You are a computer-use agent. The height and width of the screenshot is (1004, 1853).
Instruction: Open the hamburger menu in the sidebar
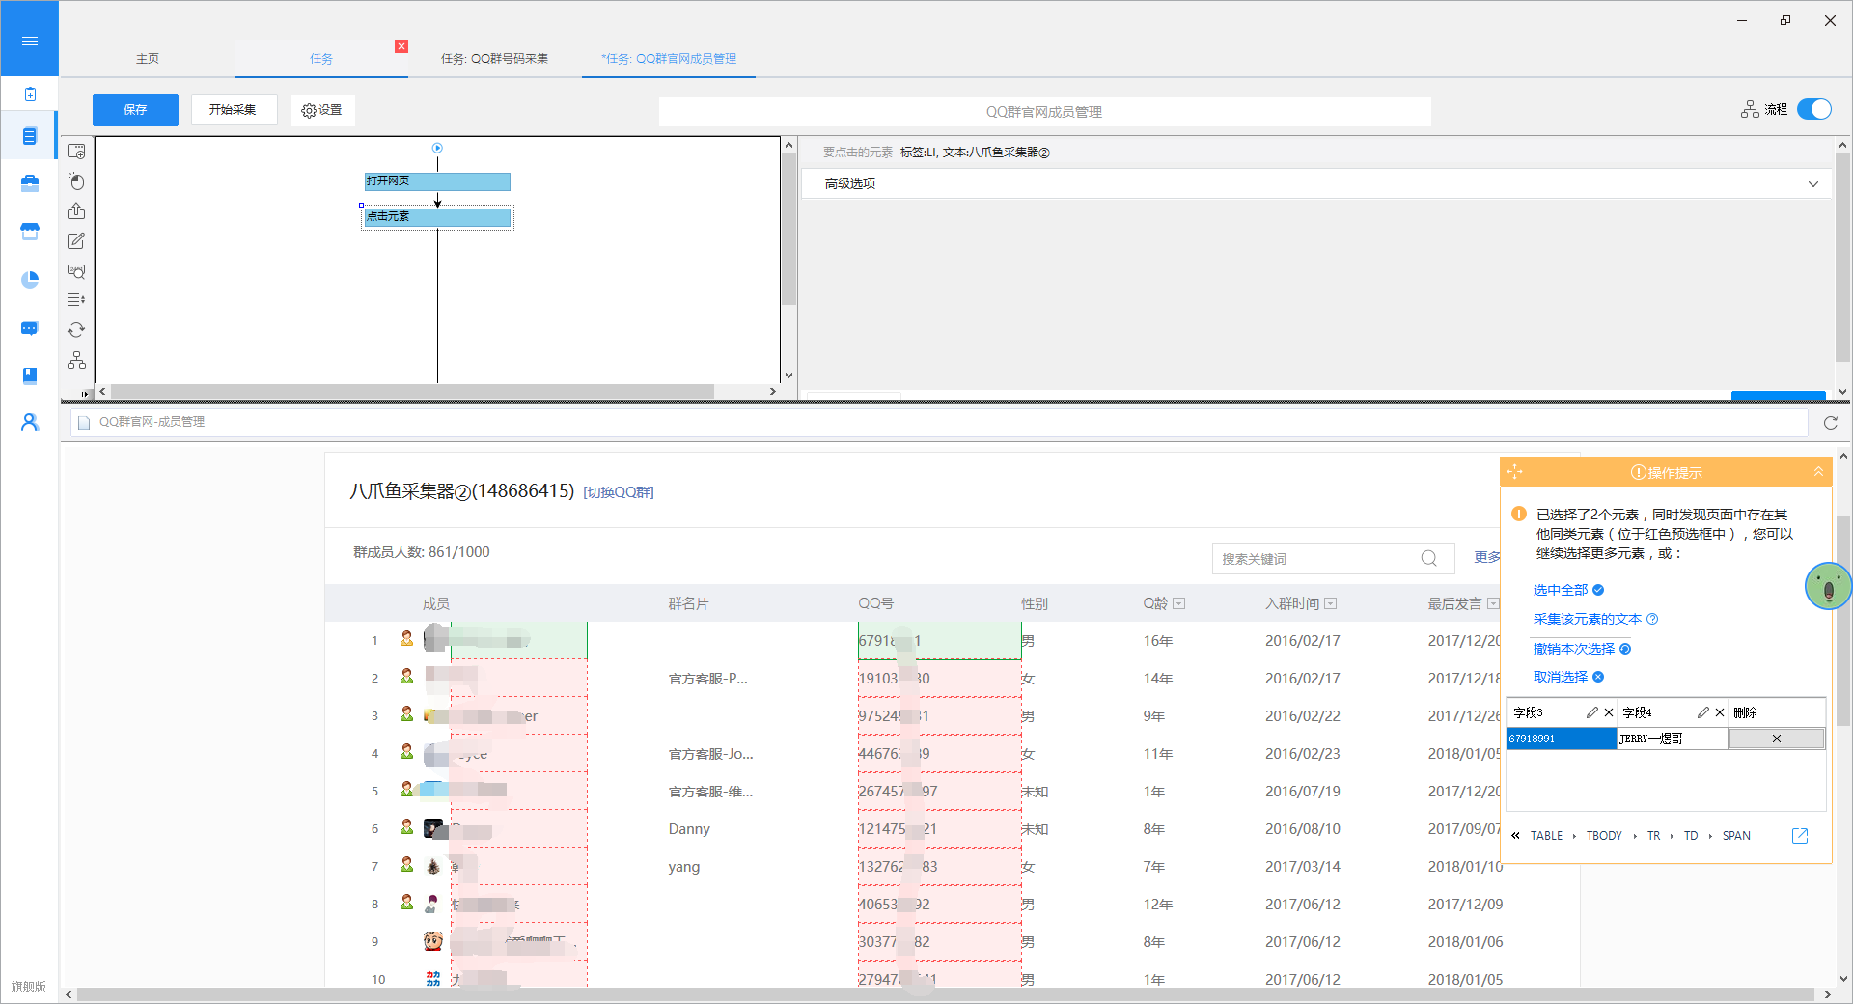pos(29,41)
